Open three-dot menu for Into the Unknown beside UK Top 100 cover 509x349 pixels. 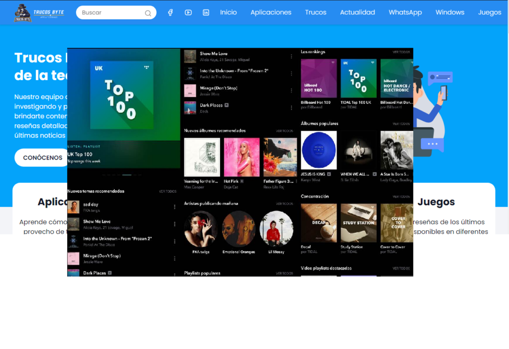click(291, 74)
